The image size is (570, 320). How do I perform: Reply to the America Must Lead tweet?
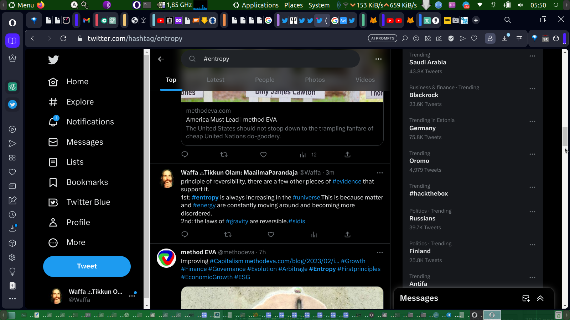185,155
